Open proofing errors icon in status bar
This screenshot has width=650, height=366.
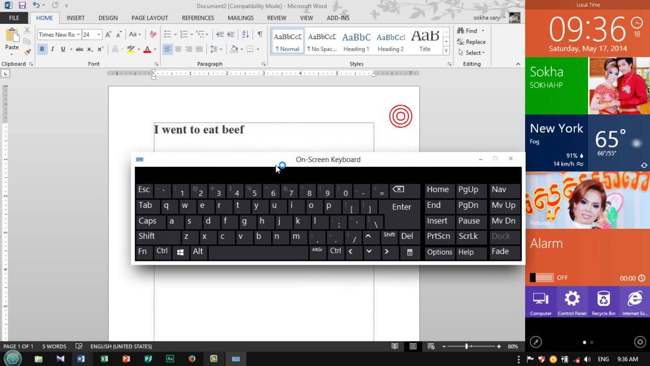point(79,346)
